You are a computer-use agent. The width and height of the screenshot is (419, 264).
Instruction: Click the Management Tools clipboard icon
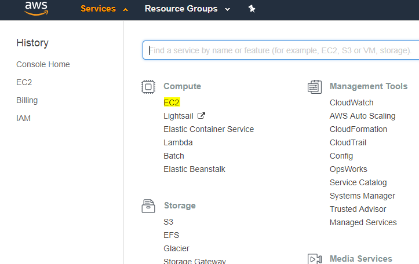click(314, 87)
